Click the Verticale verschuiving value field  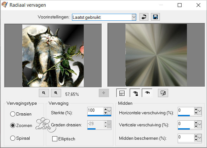click(186, 124)
